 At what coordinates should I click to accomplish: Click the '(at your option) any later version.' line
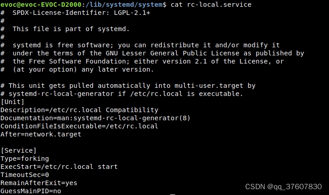pyautogui.click(x=83, y=69)
